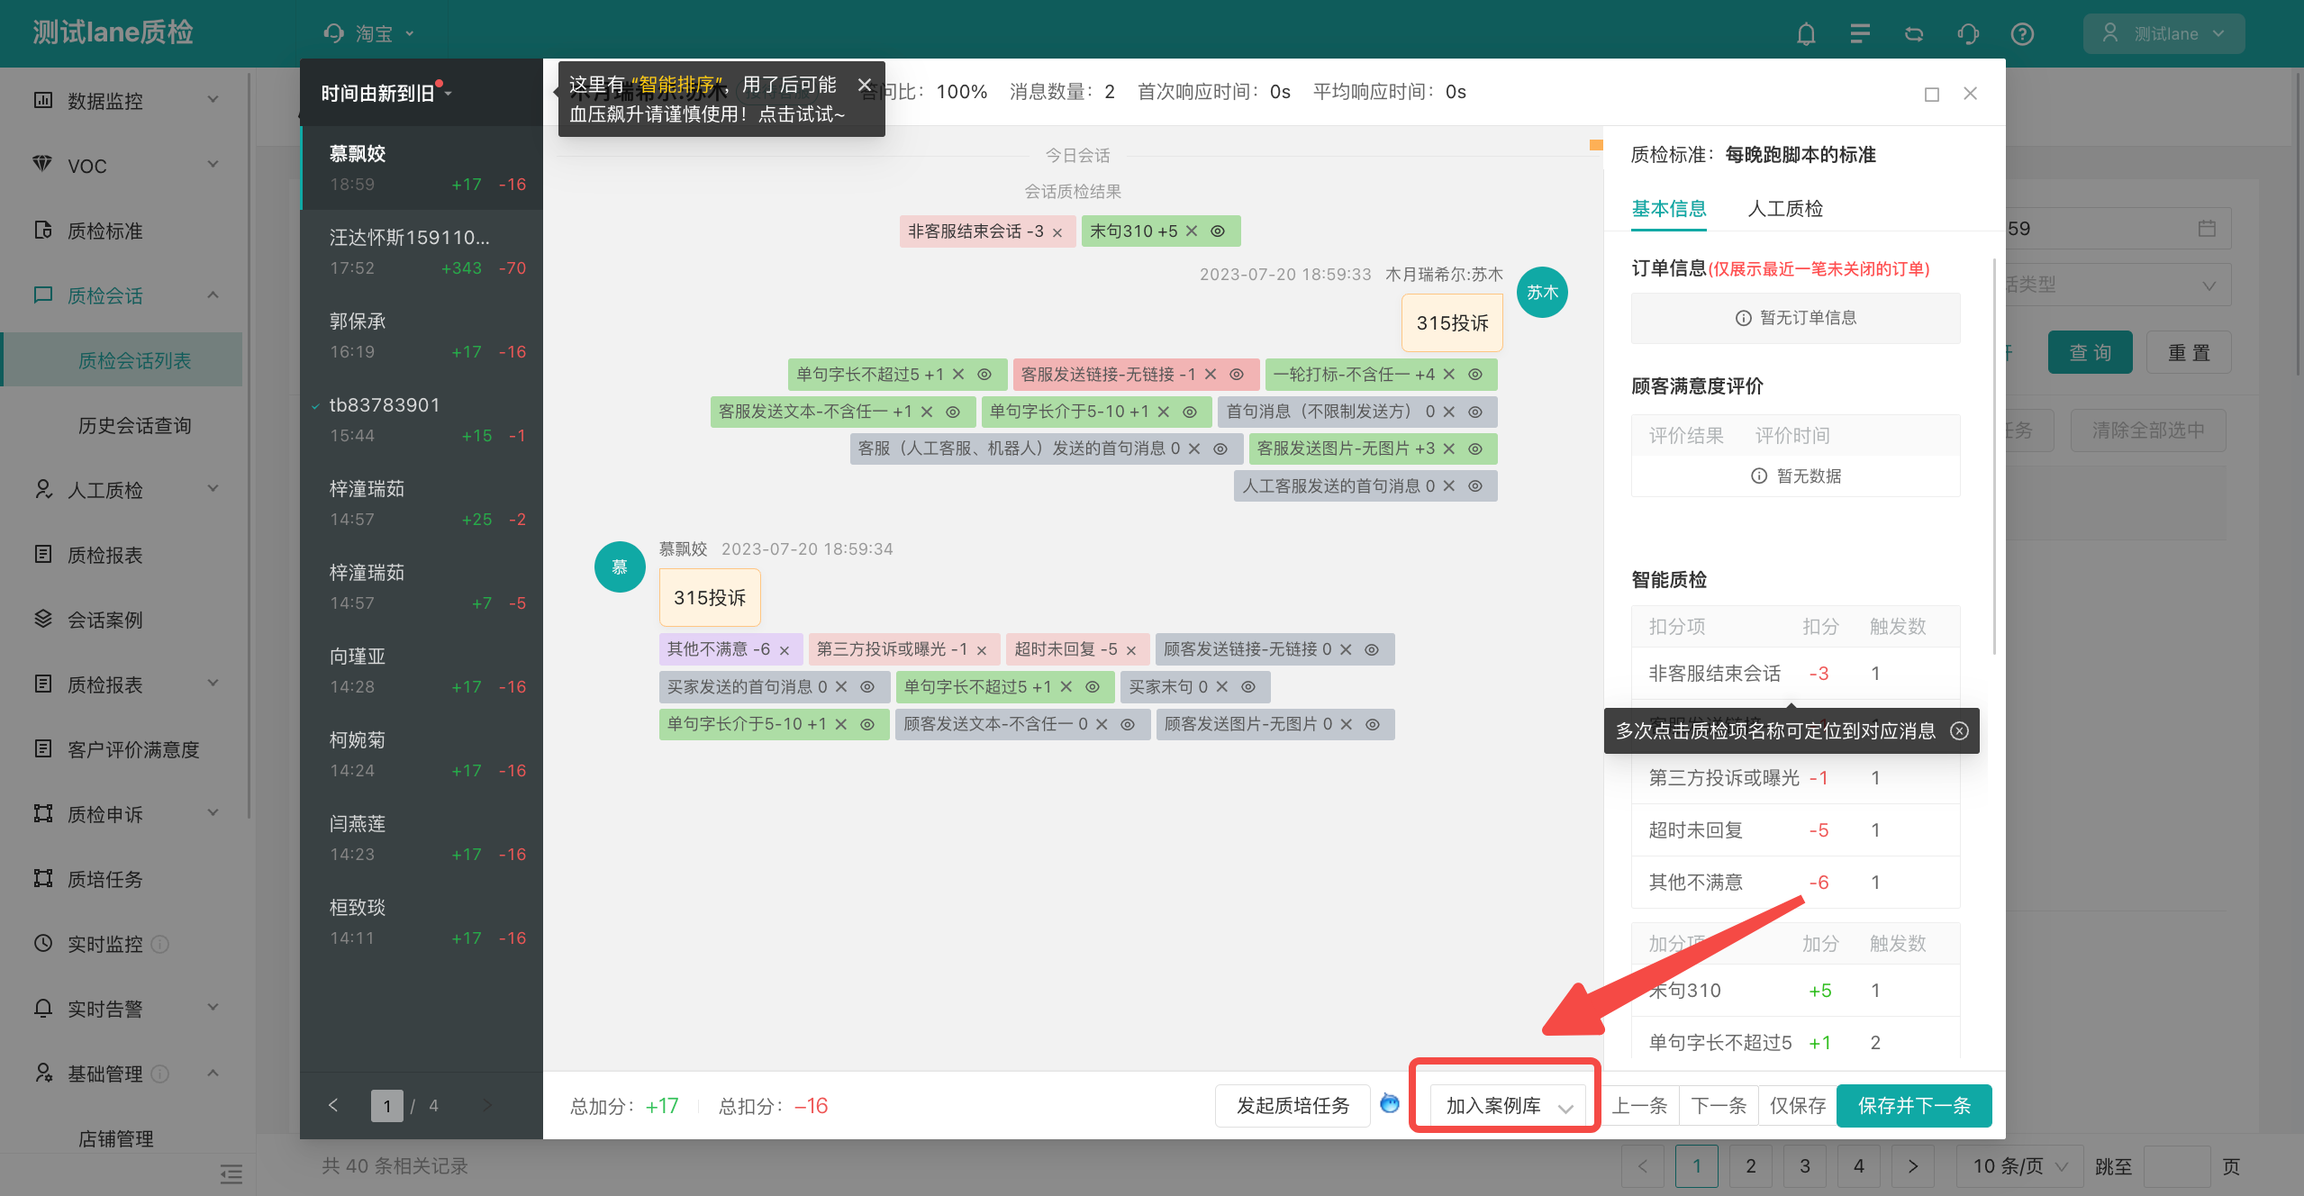The image size is (2304, 1196).
Task: Close the smart sorting tooltip
Action: (865, 85)
